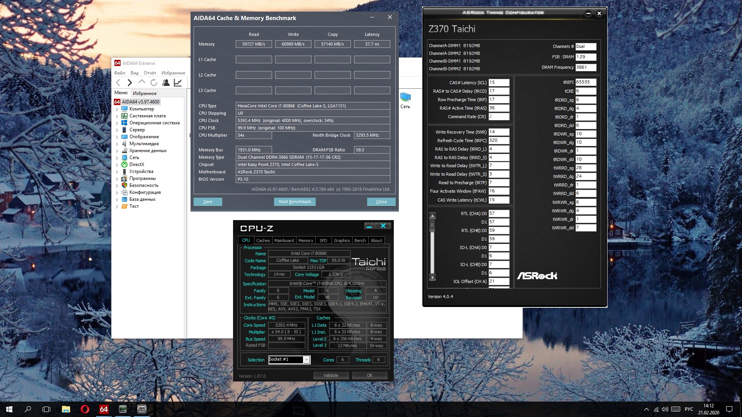Switch to the Избранное tab
Screen dimensions: 742x417
145,93
